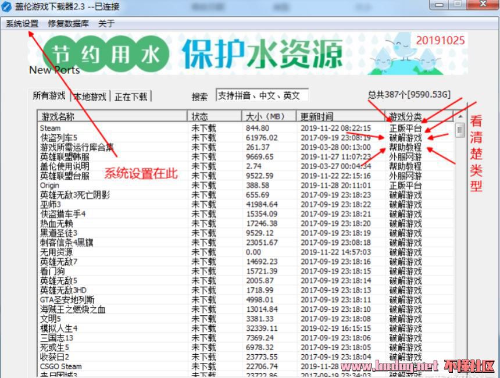Select the 死或生5 row
Image resolution: width=500 pixels, height=378 pixels.
click(x=245, y=348)
